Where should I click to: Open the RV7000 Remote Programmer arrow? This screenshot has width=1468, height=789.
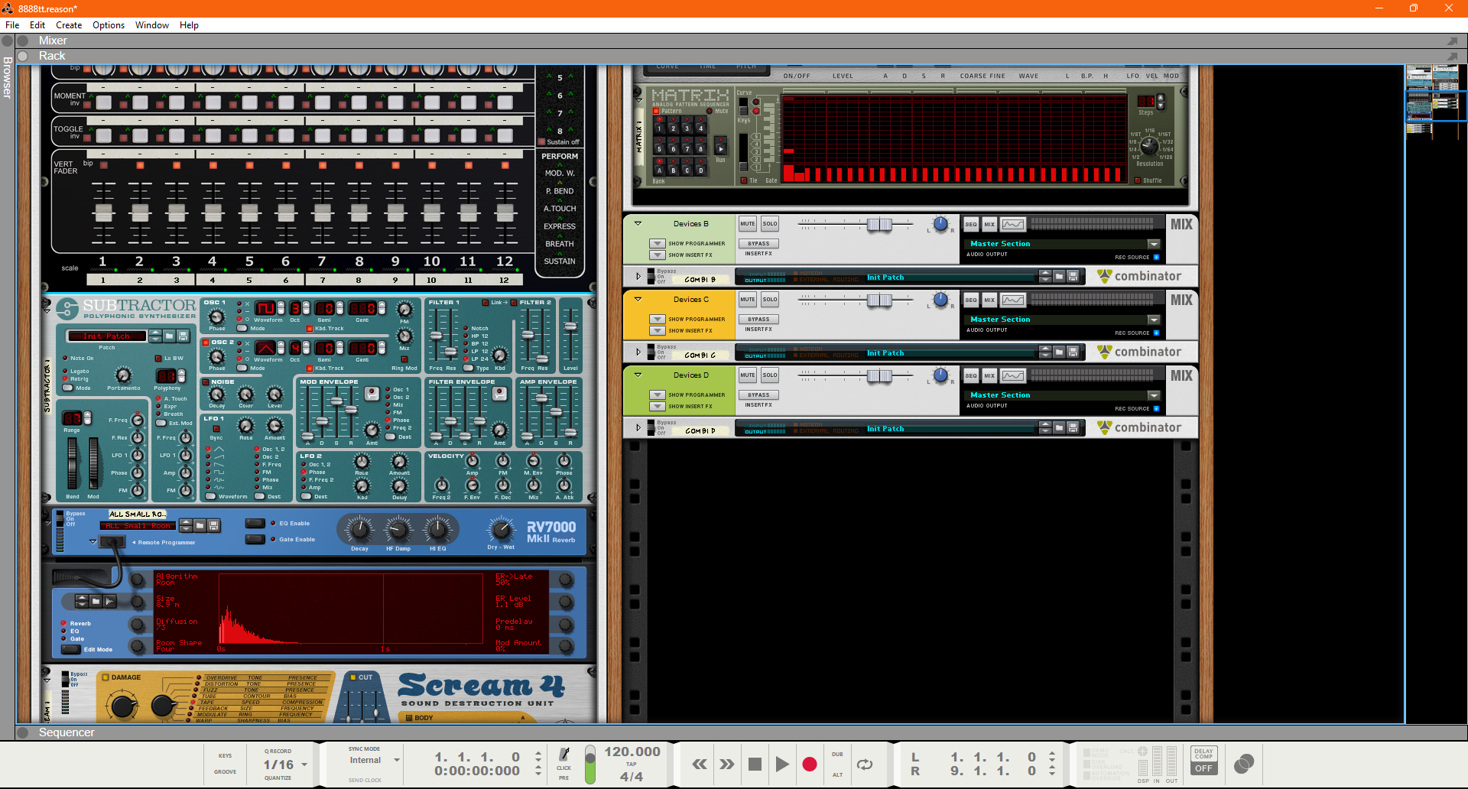[x=93, y=542]
